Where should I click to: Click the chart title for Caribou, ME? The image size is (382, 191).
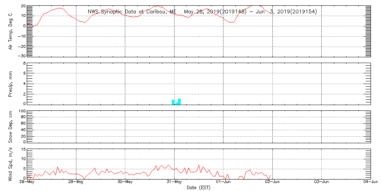point(202,12)
